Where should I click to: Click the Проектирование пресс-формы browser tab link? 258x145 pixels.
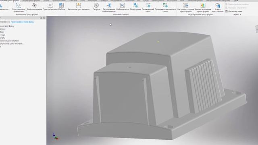[x=23, y=22]
